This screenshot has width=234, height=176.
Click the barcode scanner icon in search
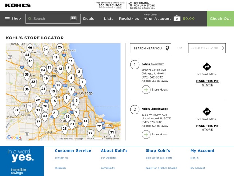tap(74, 18)
